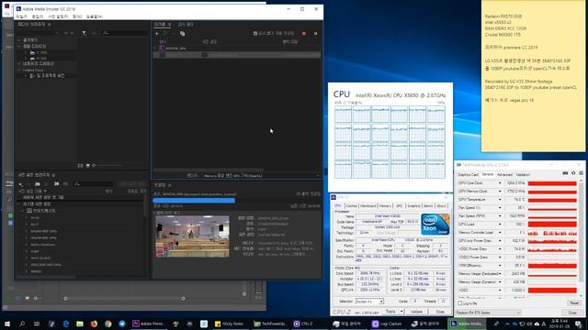This screenshot has height=330, width=588.
Task: Open the Socket selection dropdown in CPU-Z
Action: point(369,302)
